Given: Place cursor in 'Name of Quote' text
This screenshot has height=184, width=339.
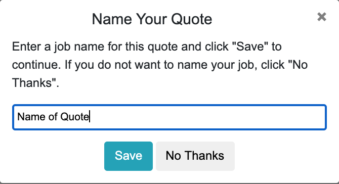Looking at the screenshot, I should [x=53, y=117].
